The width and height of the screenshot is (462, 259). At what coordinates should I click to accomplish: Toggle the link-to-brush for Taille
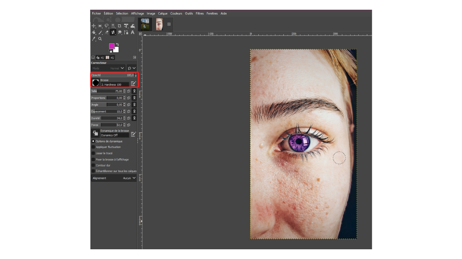pyautogui.click(x=134, y=91)
